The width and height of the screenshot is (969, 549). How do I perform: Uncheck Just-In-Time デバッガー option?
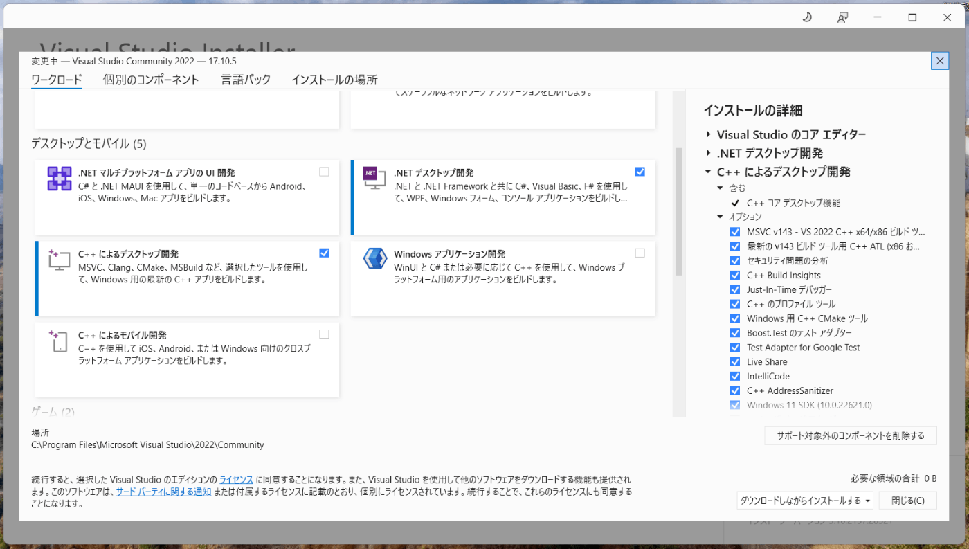point(735,290)
